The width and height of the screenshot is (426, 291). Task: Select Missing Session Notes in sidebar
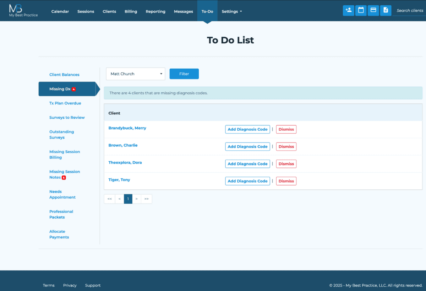point(65,174)
